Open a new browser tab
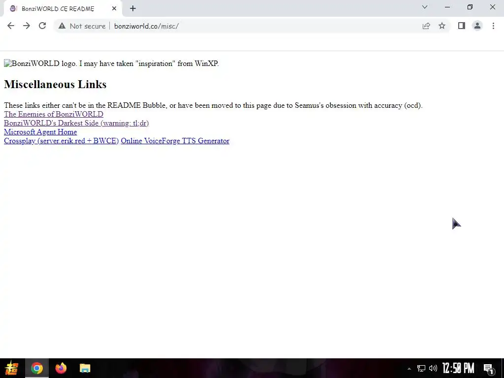The width and height of the screenshot is (504, 378). pyautogui.click(x=133, y=9)
